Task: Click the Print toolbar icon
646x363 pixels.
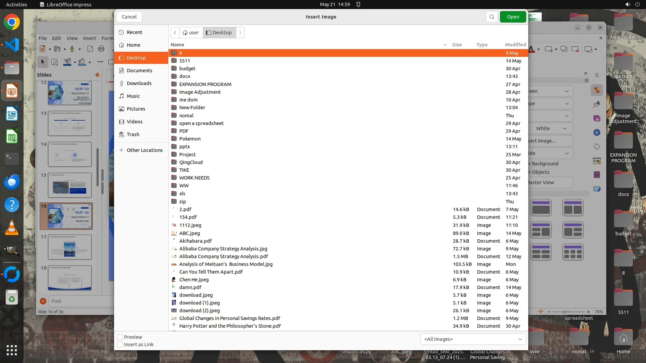Action: click(101, 49)
